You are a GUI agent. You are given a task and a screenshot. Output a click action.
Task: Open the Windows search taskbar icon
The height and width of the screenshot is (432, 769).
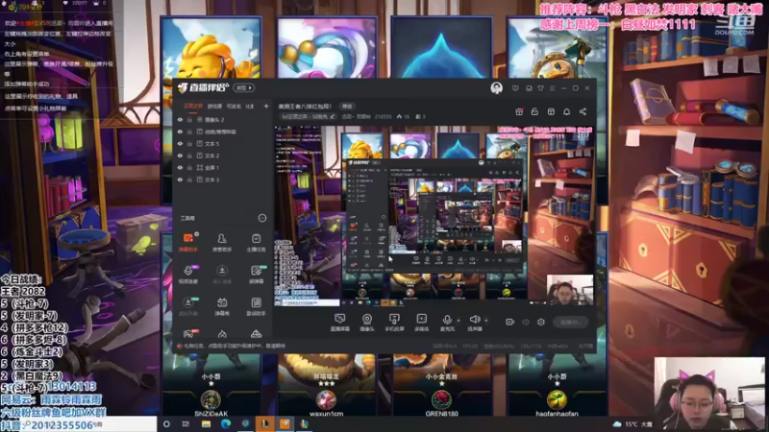point(166,424)
